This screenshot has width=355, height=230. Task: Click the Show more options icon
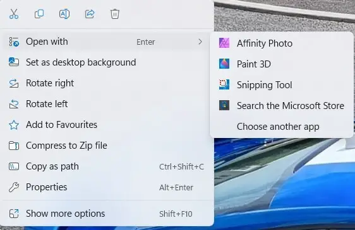click(x=14, y=214)
